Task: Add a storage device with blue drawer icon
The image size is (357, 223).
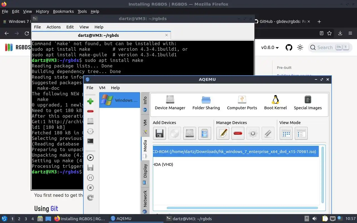Action: click(205, 133)
